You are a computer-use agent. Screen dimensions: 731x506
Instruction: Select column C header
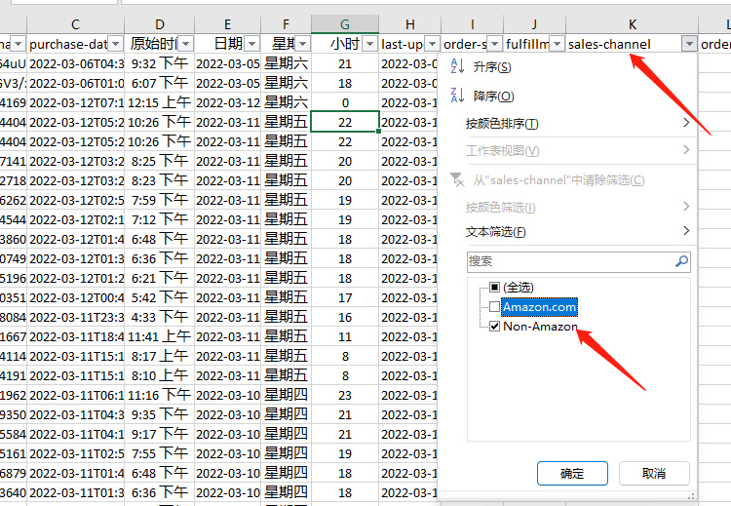(75, 24)
